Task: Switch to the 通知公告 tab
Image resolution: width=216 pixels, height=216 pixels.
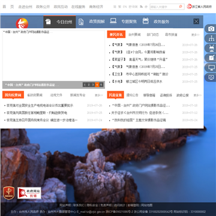Action: tap(132, 95)
